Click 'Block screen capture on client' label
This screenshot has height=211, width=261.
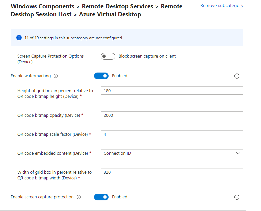[x=147, y=56]
